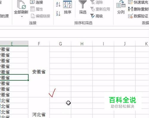The height and width of the screenshot is (118, 149).
Task: Open the Refresh All dropdown arrow
Action: tap(22, 16)
